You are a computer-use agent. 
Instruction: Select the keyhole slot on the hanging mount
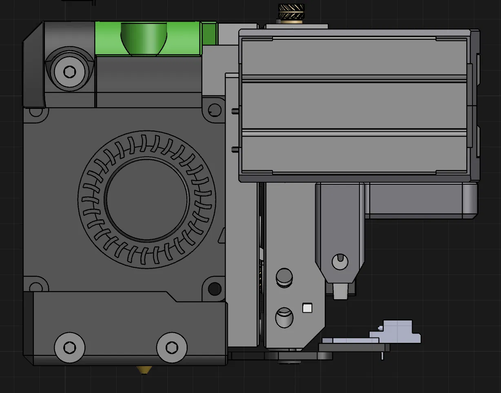[340, 262]
